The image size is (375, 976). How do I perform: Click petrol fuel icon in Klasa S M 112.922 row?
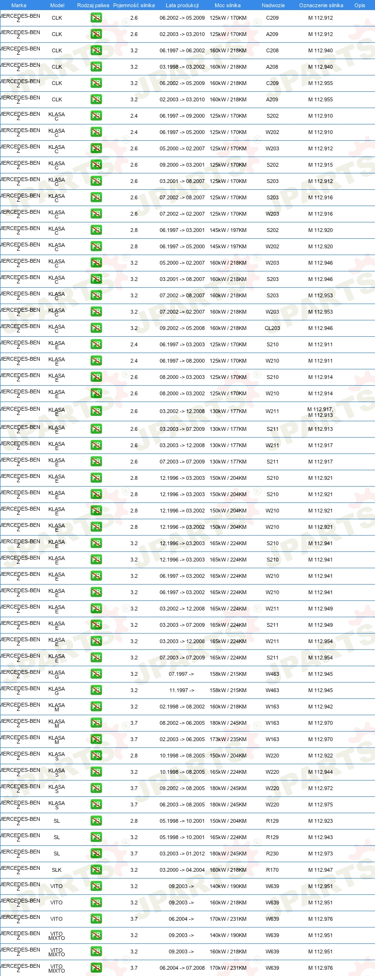(x=96, y=756)
